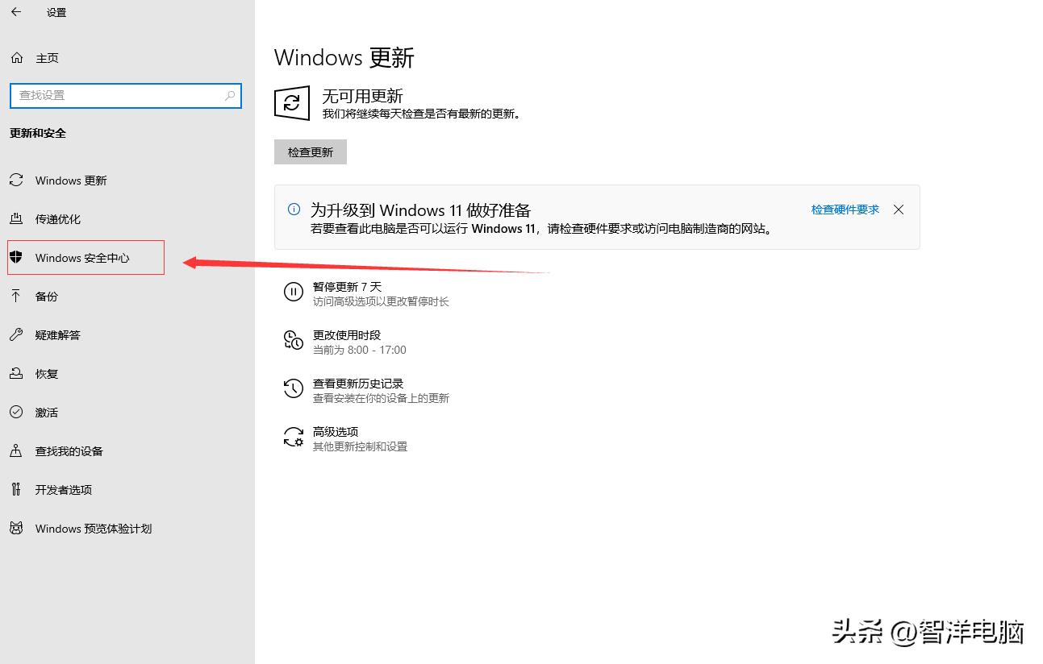Click the back arrow at top left

pyautogui.click(x=15, y=12)
